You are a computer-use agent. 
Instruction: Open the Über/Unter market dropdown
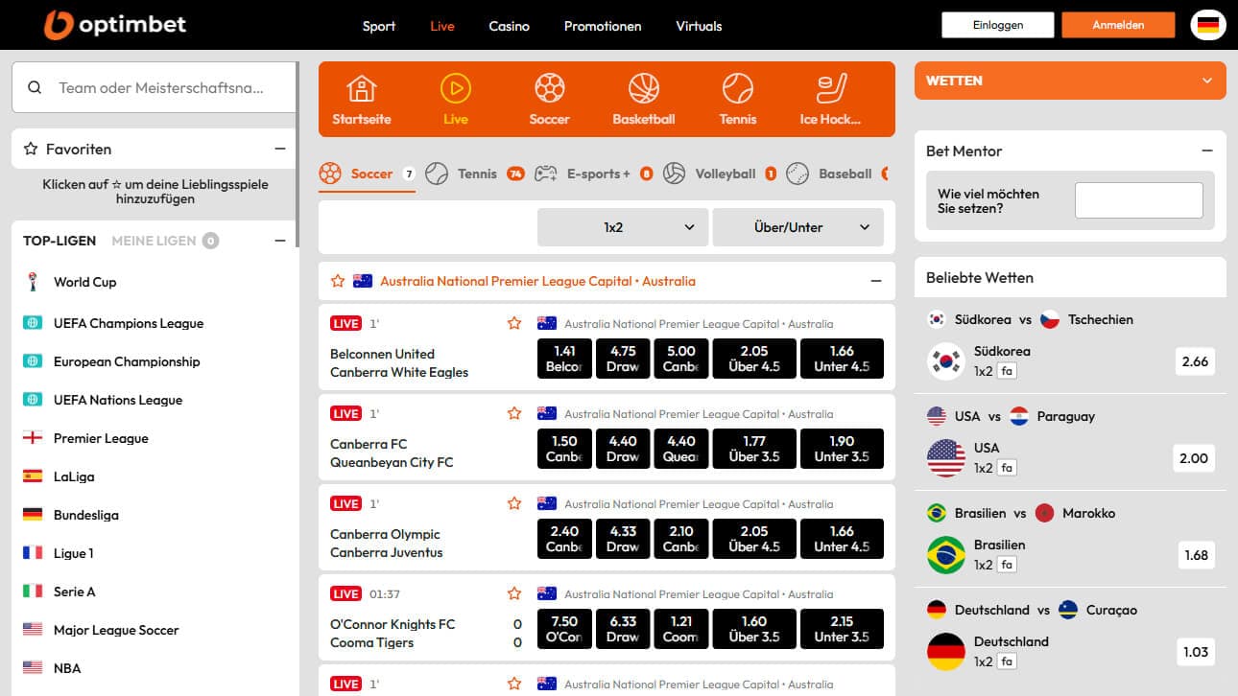pos(798,227)
